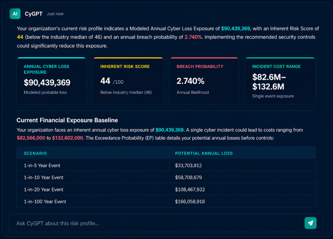Viewport: 333px width, 239px height.
Task: Click red 2.740% in summary paragraph
Action: pyautogui.click(x=193, y=37)
